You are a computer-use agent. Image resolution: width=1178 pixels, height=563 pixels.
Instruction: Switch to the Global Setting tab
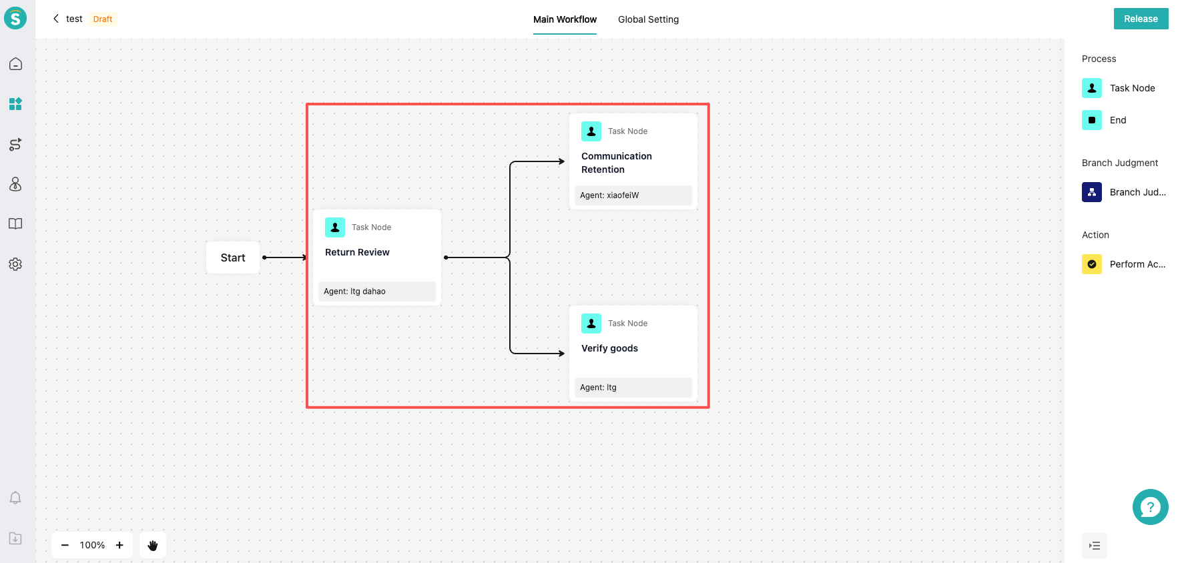[x=648, y=19]
